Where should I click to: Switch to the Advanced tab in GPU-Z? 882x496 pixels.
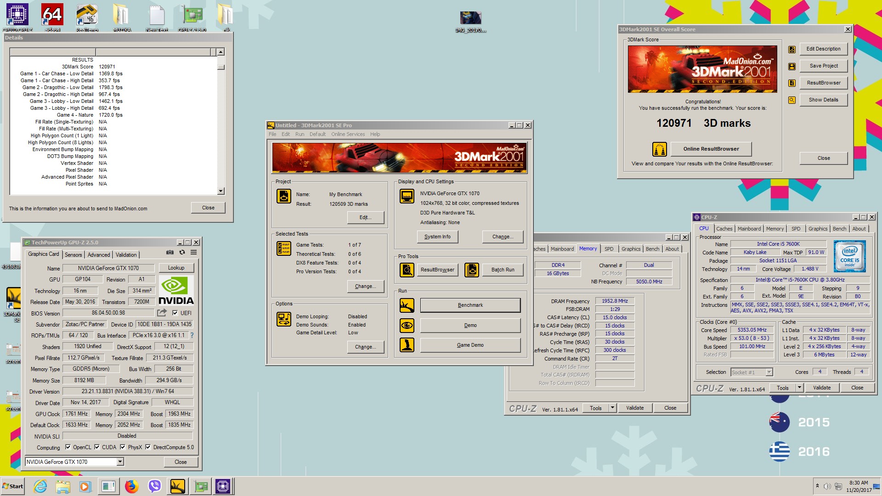(99, 254)
